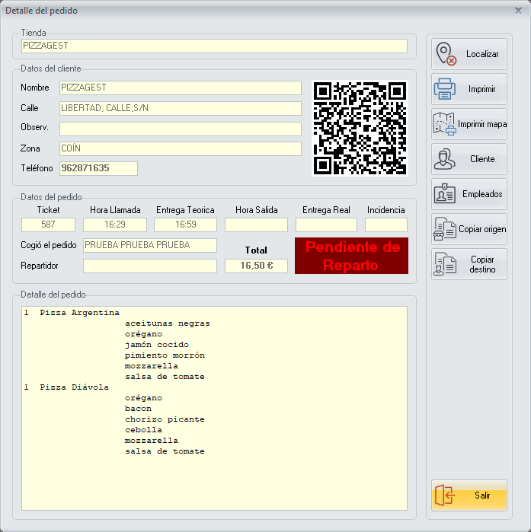Focus the empty Observ. field
Viewport: 531px width, 532px height.
pos(181,129)
